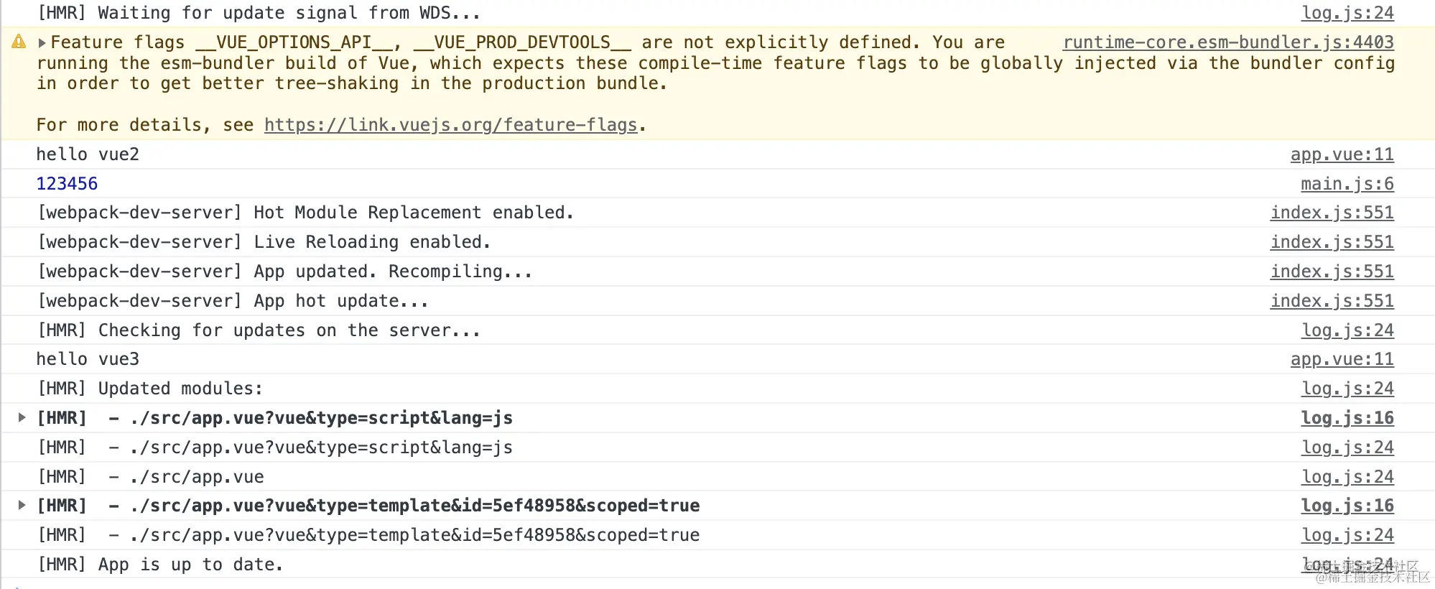Open source runtime-core.esm-bundler.js:4403
This screenshot has height=589, width=1435.
point(1228,42)
